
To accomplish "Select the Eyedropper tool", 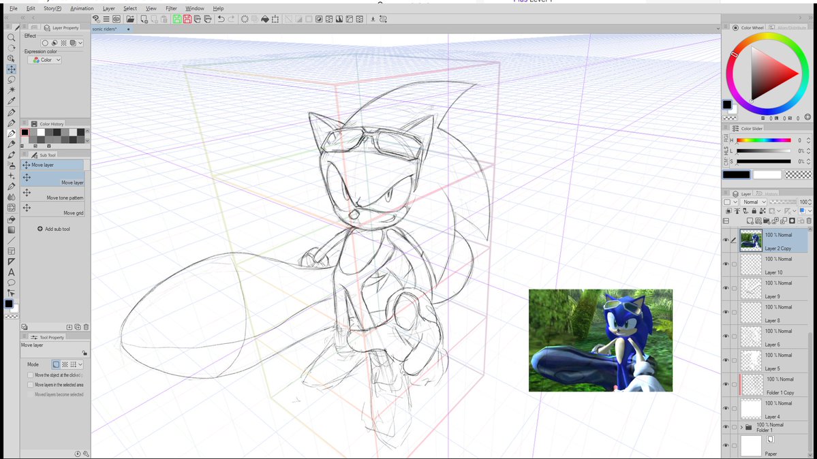I will coord(11,101).
